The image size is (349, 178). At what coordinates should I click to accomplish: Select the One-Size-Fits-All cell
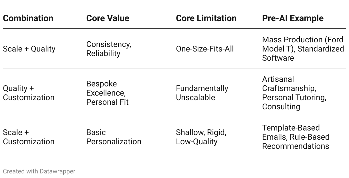tap(205, 49)
